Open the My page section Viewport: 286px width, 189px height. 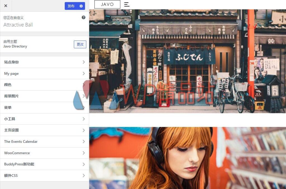[x=45, y=73]
